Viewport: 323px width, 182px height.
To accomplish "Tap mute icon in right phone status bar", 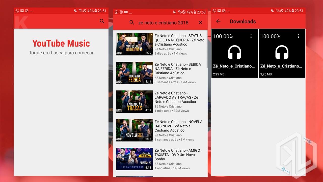I will point(272,11).
